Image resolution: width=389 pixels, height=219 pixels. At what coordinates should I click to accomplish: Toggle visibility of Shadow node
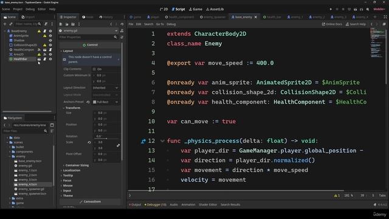pos(50,41)
